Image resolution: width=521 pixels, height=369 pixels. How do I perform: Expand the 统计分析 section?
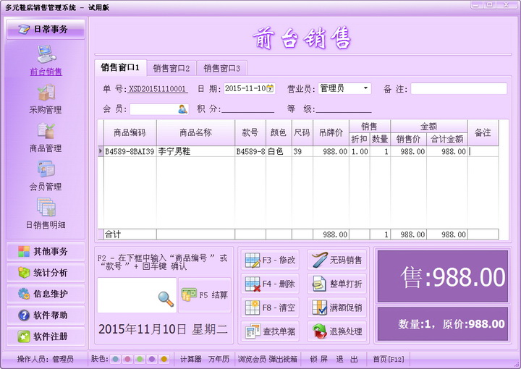coord(46,273)
